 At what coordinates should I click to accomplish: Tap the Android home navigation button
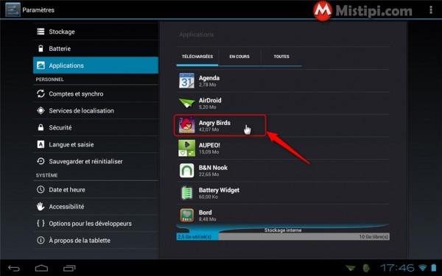41,268
